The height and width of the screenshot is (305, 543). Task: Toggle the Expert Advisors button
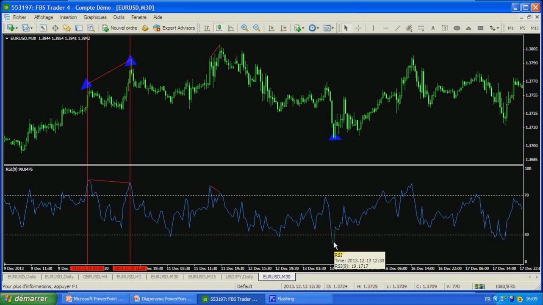pyautogui.click(x=174, y=28)
